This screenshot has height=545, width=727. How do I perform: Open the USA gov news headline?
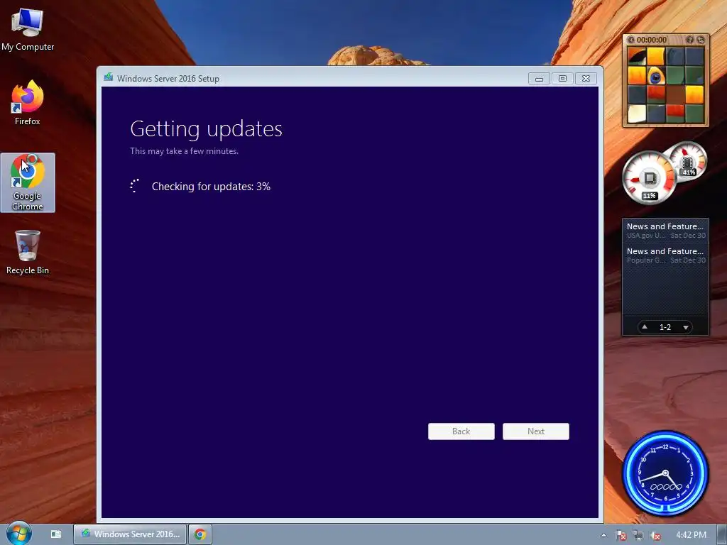point(665,231)
